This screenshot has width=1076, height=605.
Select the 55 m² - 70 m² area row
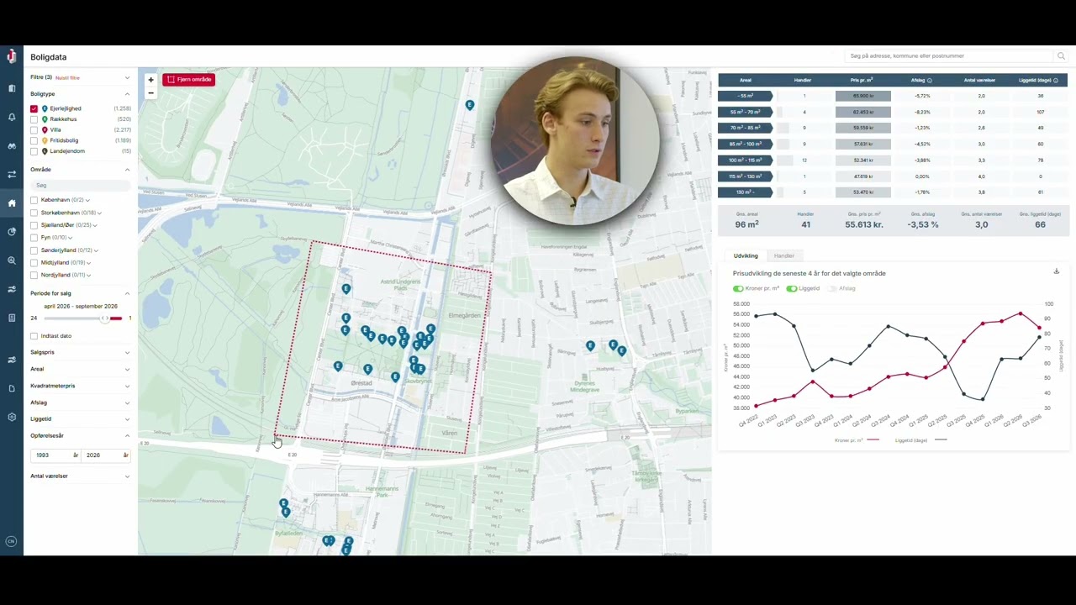745,112
